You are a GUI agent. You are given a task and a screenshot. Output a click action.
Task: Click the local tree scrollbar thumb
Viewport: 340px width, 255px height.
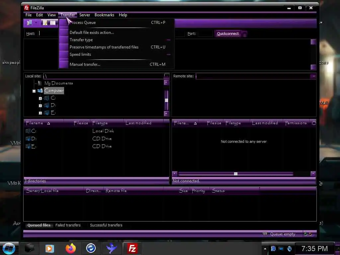[166, 100]
